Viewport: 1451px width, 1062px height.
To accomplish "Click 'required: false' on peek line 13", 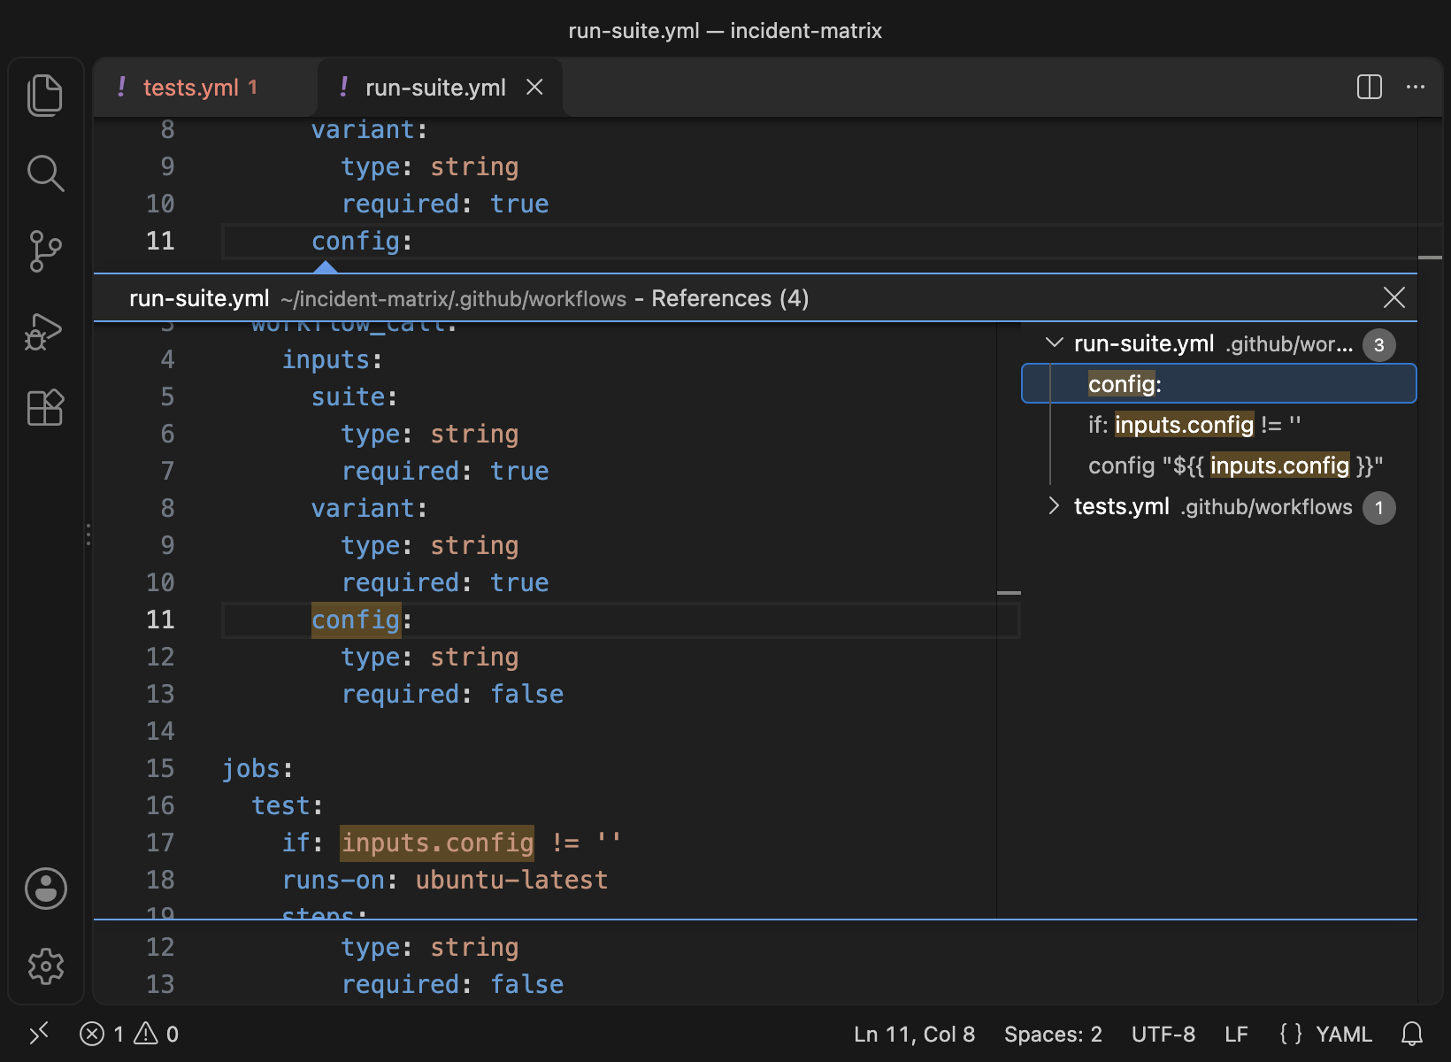I will pos(452,694).
